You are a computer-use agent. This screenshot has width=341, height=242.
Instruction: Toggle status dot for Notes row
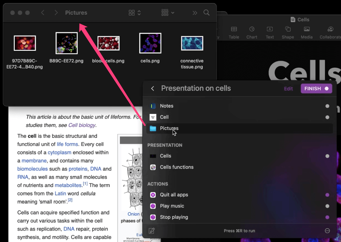click(327, 106)
